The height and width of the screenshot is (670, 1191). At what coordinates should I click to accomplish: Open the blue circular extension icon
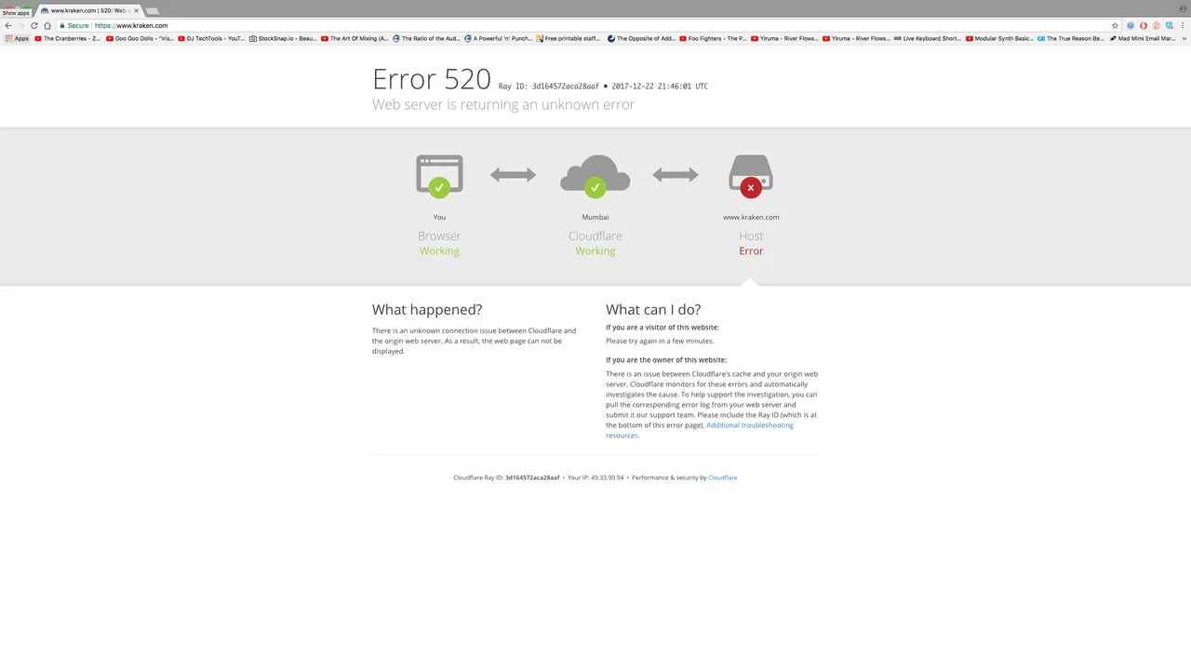click(1131, 25)
